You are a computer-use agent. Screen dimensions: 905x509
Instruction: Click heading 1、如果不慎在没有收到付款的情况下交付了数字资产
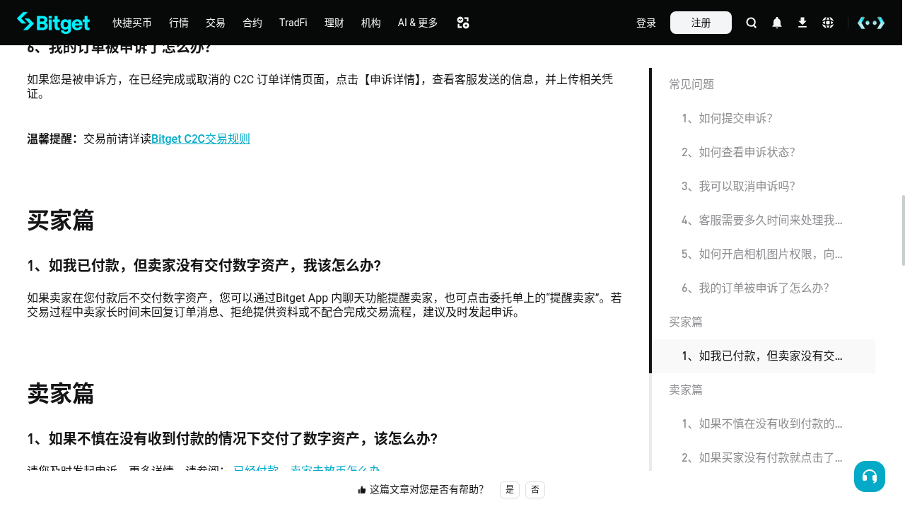[233, 440]
